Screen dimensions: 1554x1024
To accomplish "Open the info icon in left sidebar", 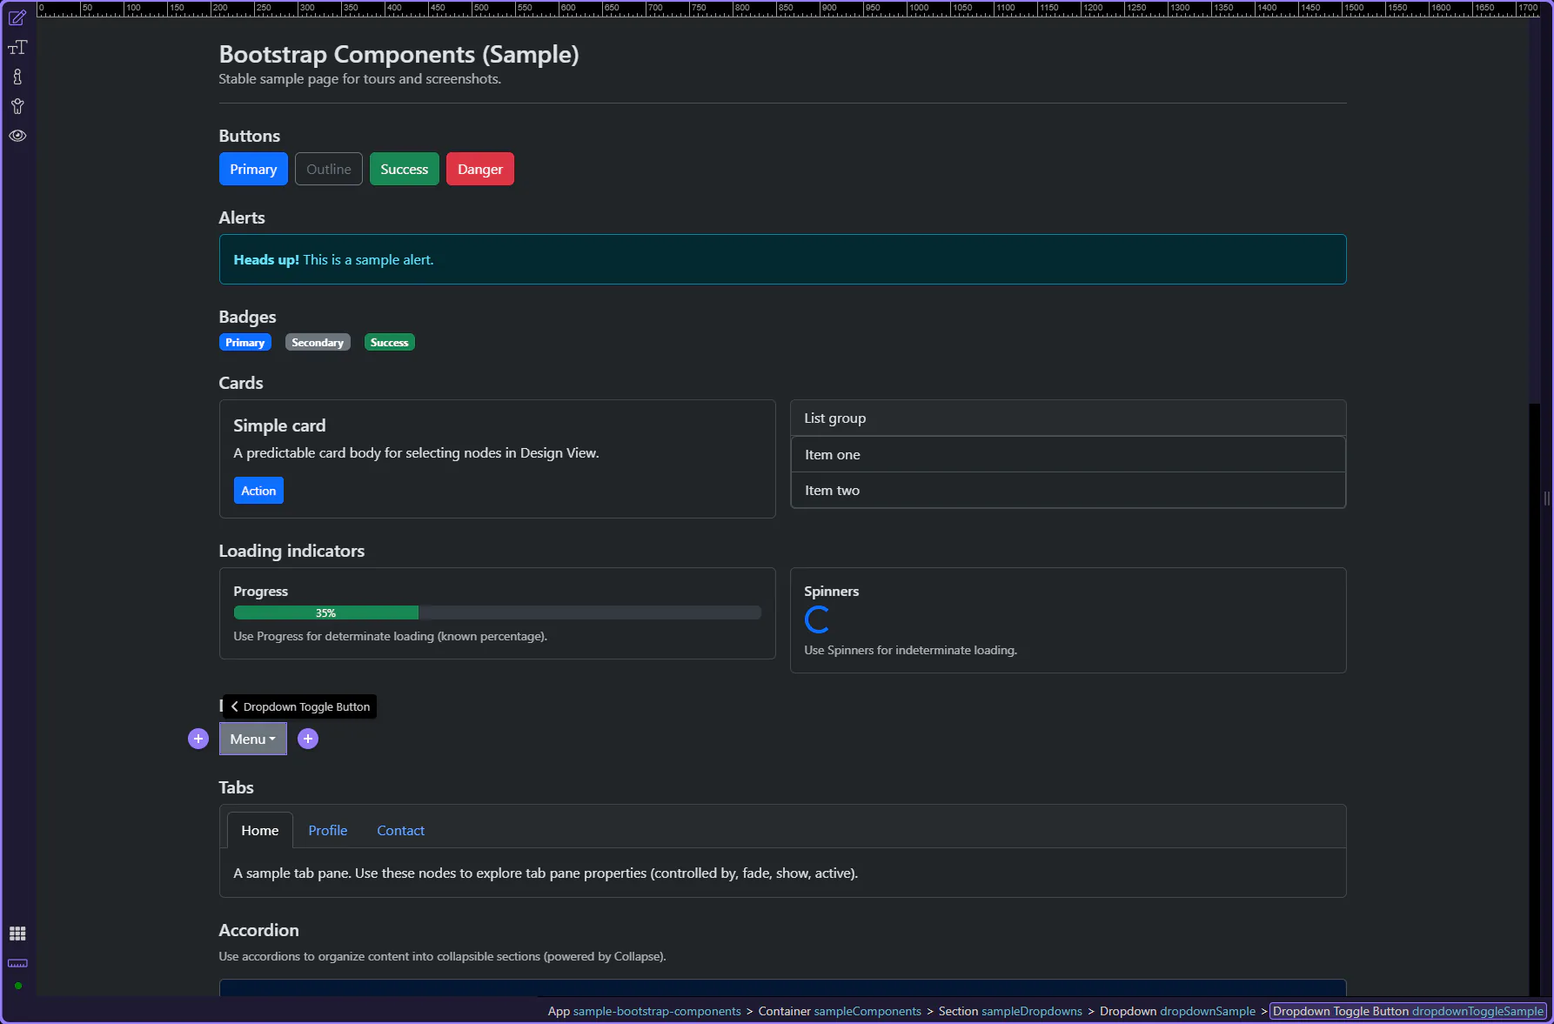I will coord(17,77).
